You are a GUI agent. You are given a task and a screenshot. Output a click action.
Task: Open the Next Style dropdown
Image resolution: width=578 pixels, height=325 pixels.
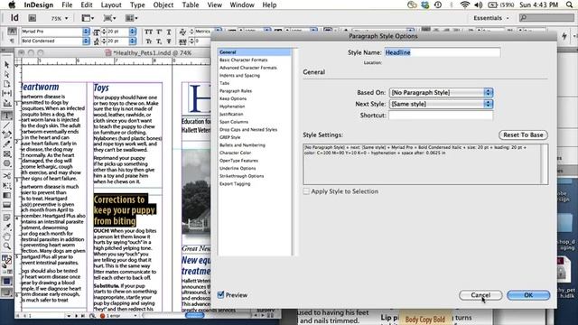442,104
